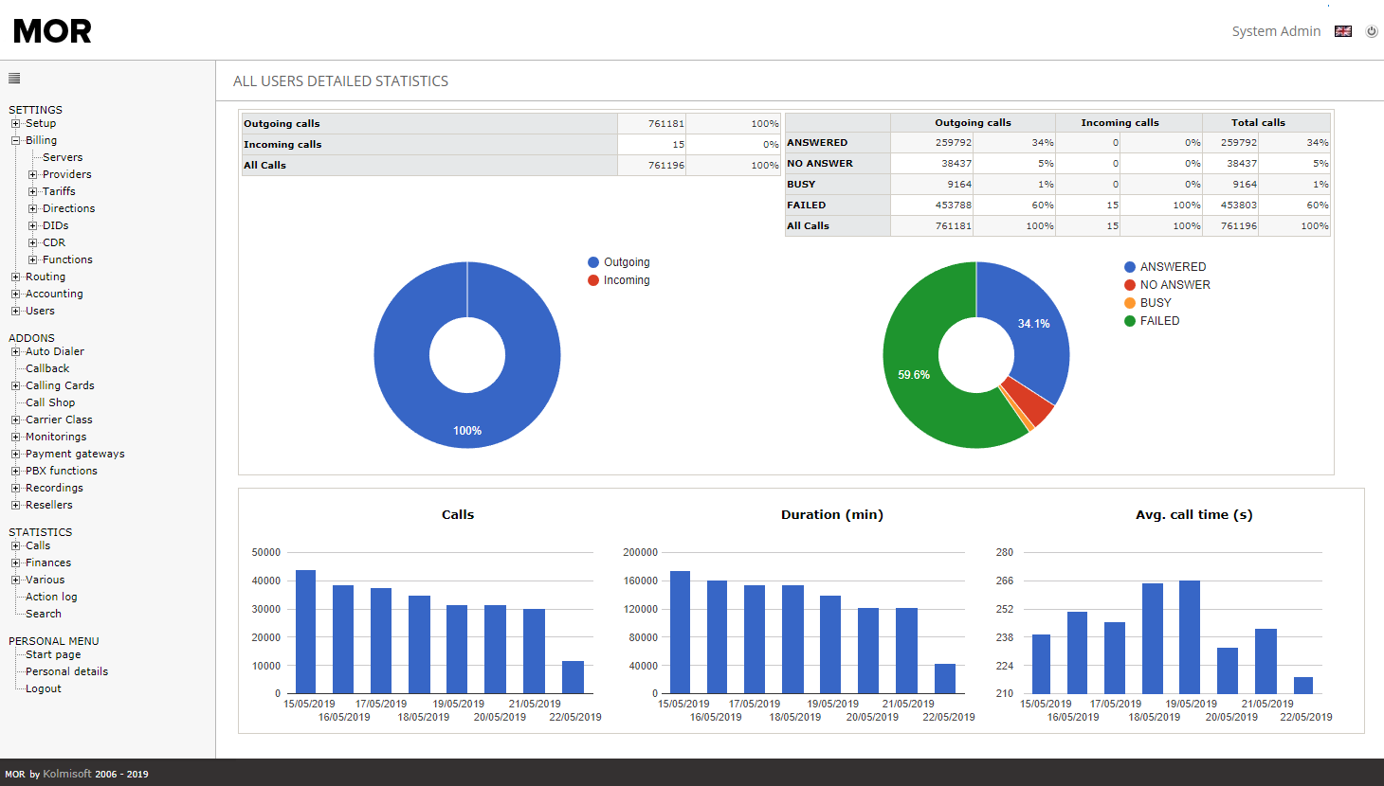Viewport: 1384px width, 786px height.
Task: Click the 15/05/2019 bar in Calls chart
Action: point(305,632)
